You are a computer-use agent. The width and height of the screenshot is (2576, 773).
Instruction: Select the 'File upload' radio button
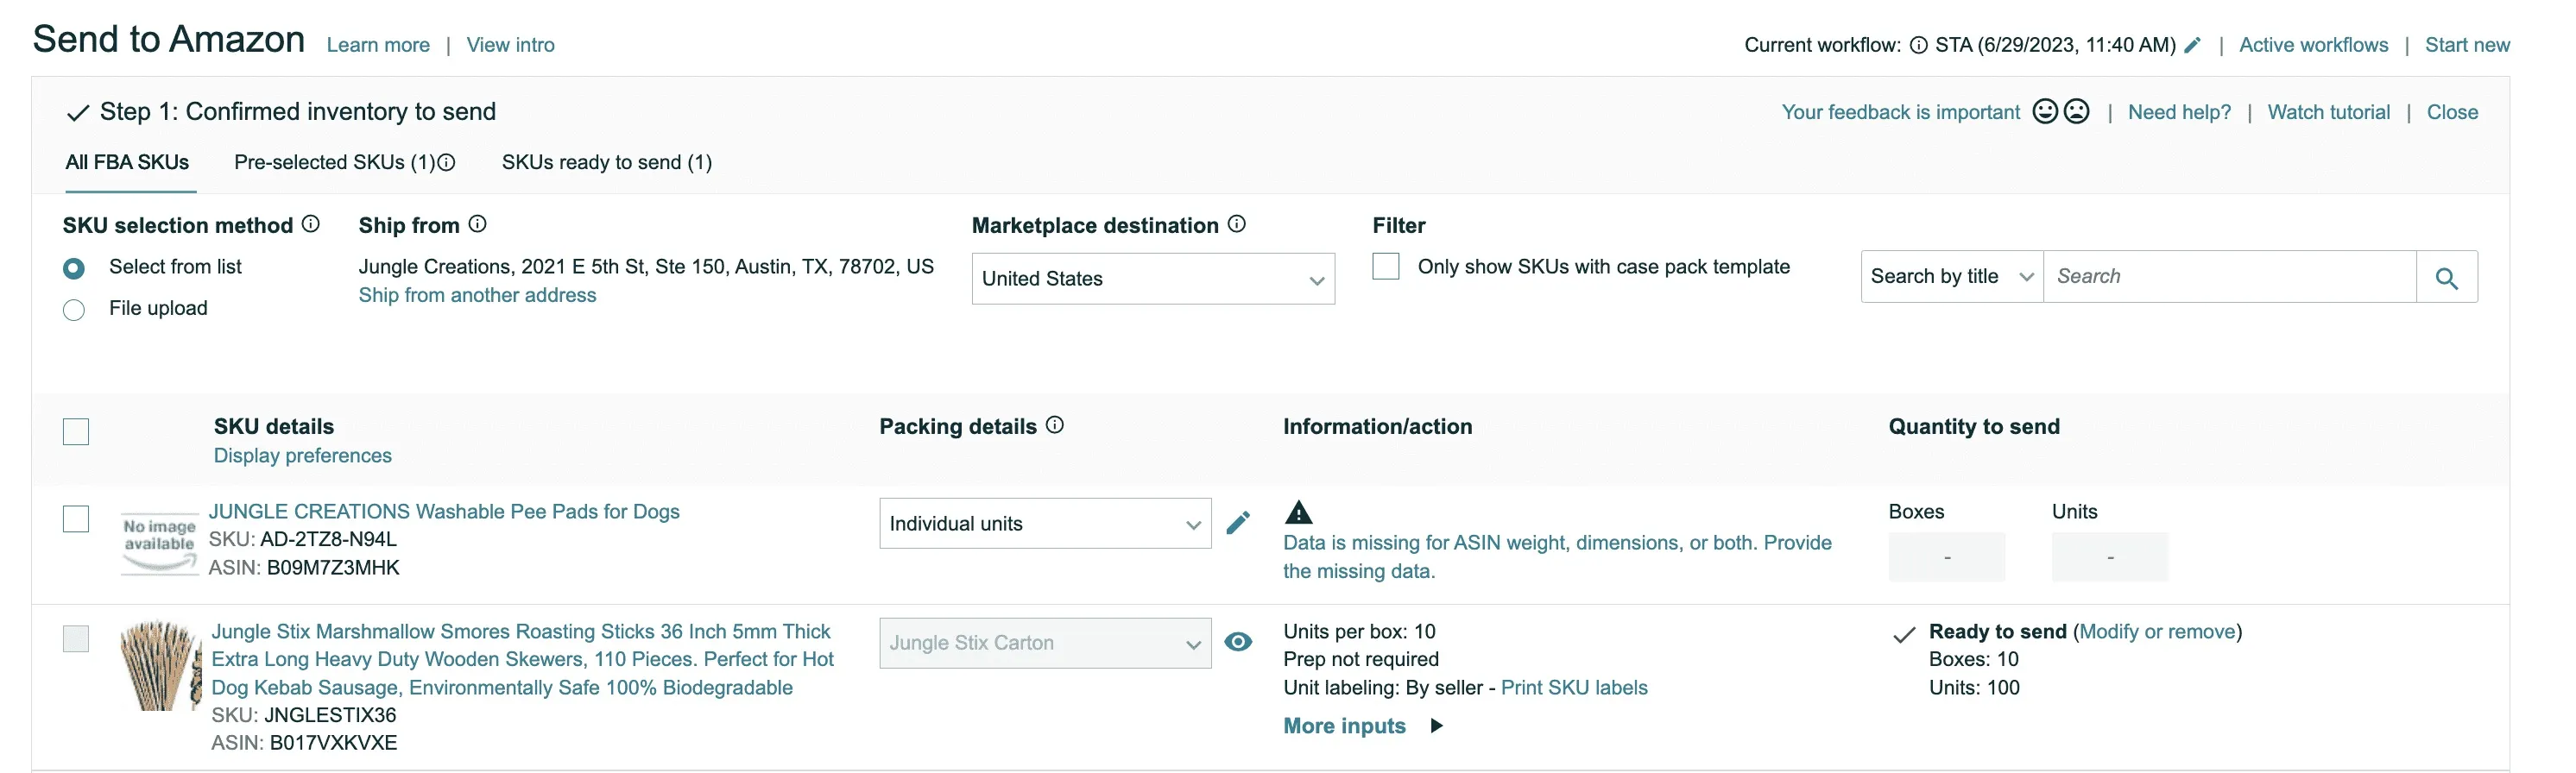[74, 310]
